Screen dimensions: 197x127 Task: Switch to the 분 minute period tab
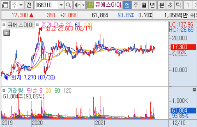(x=162, y=5)
